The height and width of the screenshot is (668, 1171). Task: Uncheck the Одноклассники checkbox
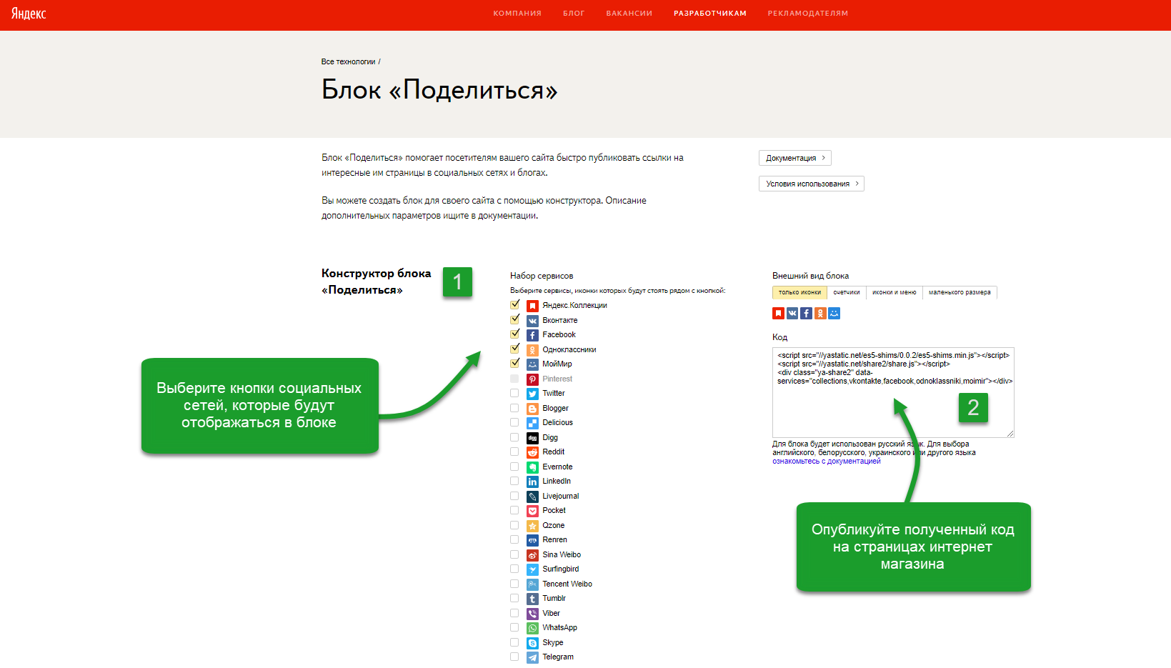point(514,349)
